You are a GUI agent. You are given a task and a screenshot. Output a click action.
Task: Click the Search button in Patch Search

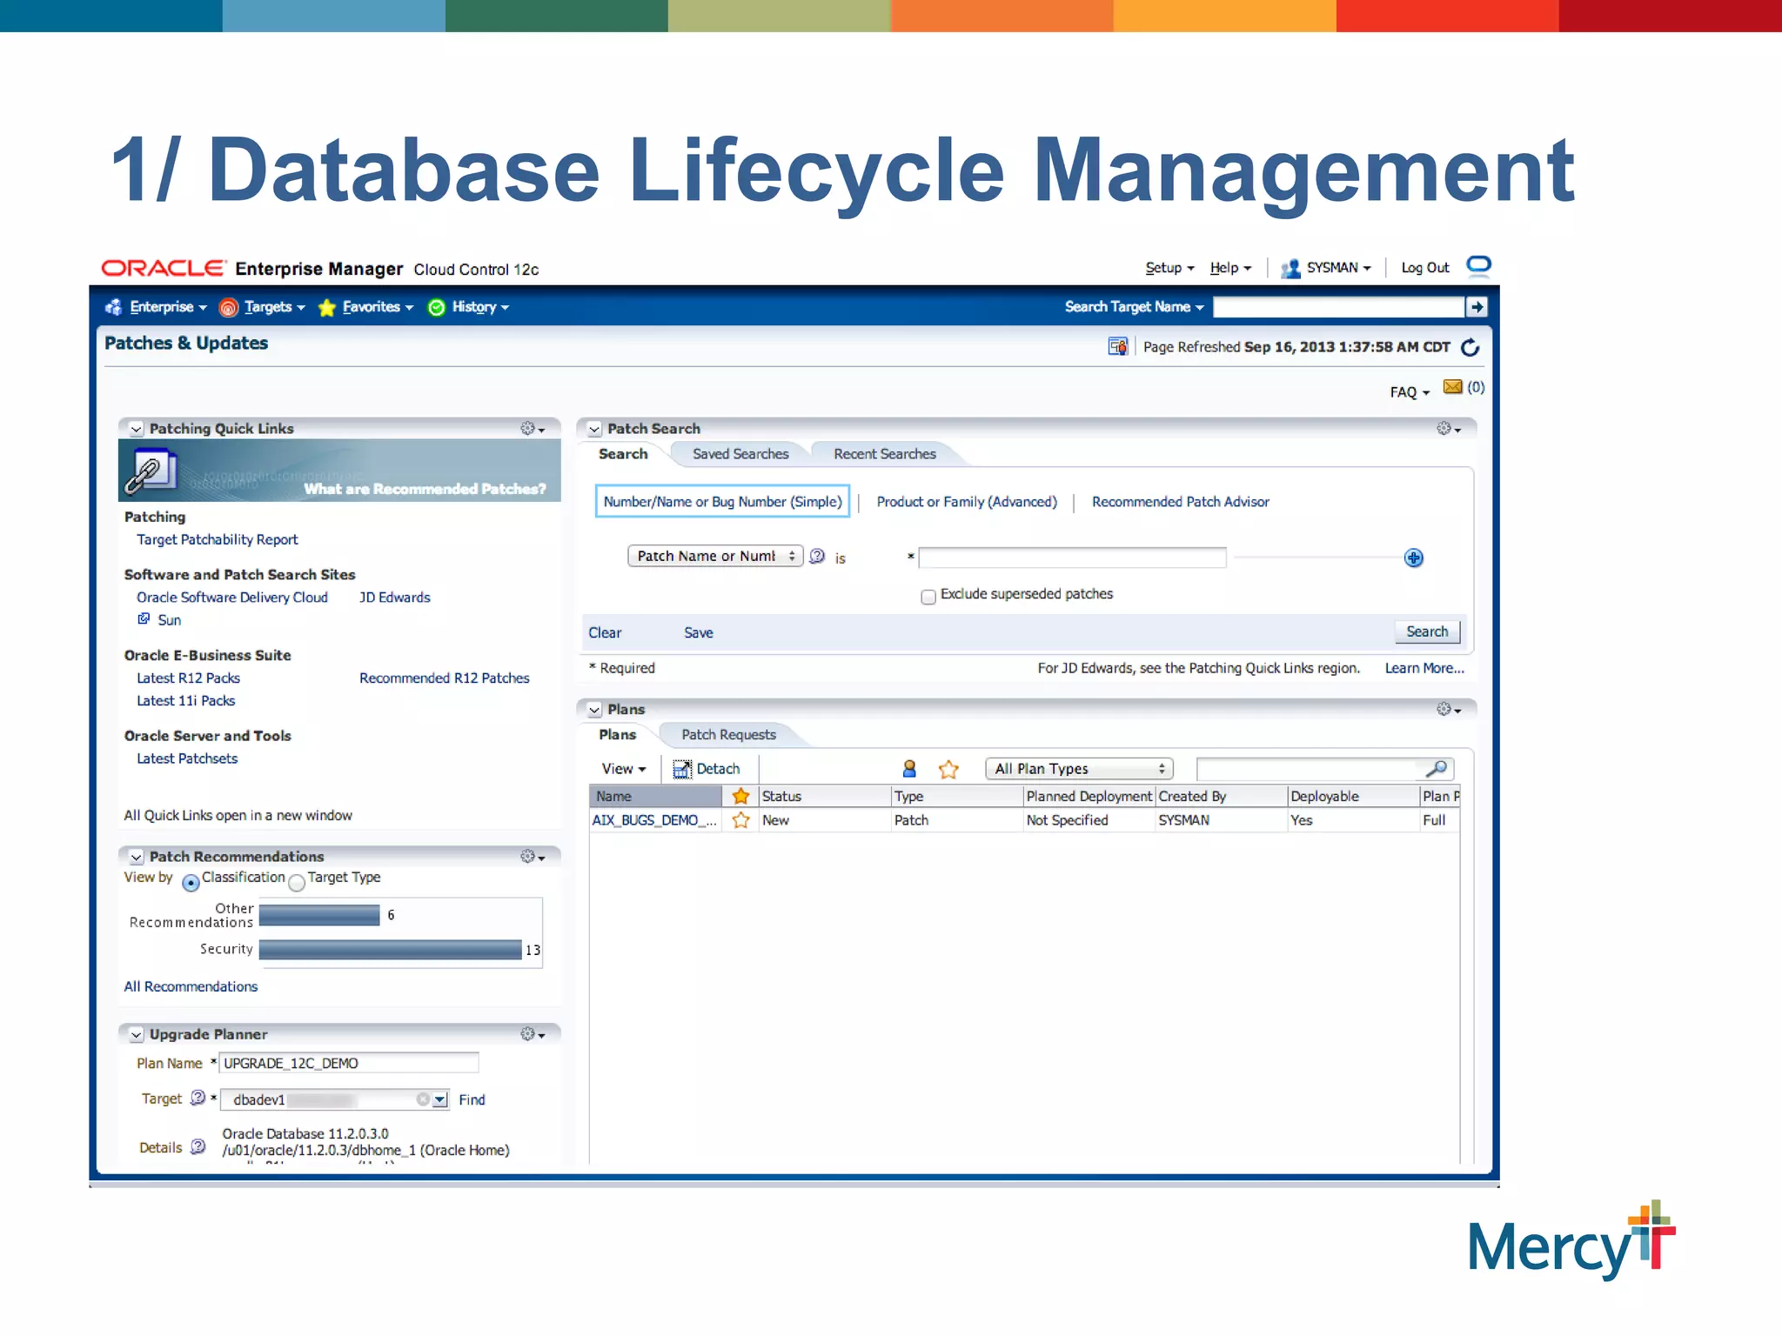pos(1427,631)
